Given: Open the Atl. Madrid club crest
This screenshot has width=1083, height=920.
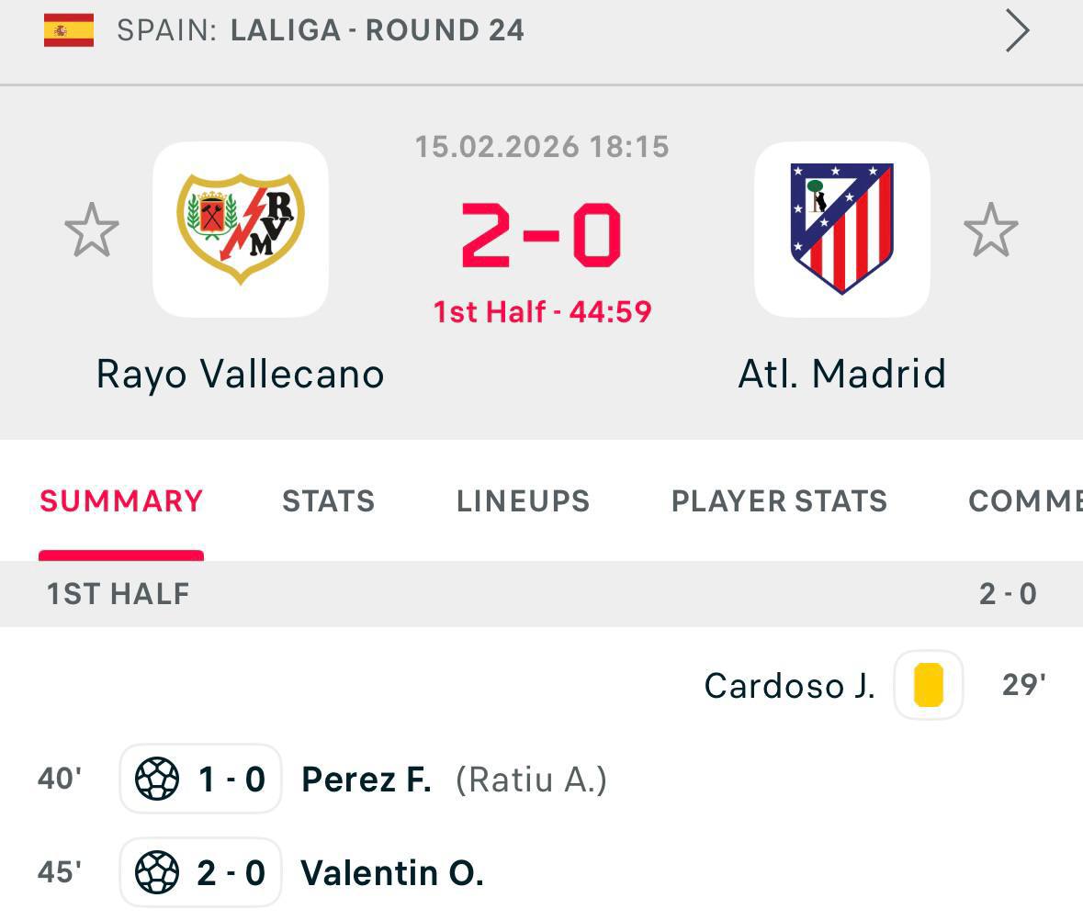Looking at the screenshot, I should [x=841, y=229].
